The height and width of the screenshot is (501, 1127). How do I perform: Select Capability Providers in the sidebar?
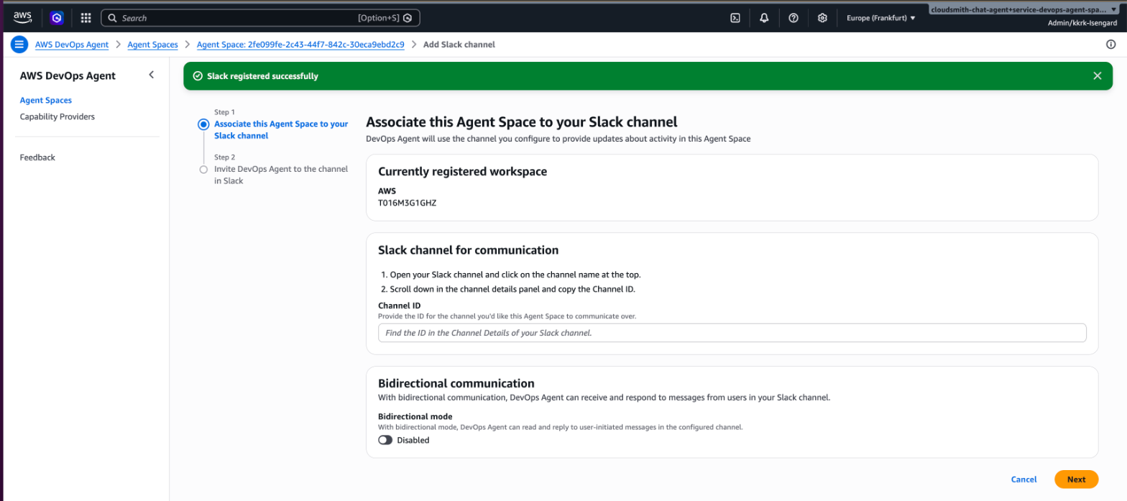[x=57, y=116]
